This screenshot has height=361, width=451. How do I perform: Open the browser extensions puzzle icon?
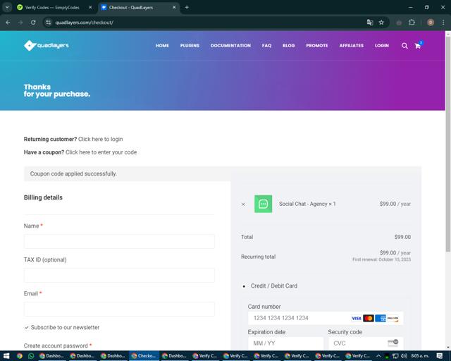[412, 22]
